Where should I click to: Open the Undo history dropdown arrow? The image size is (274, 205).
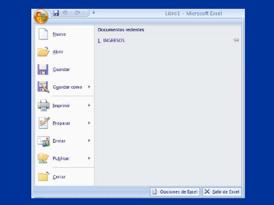pos(71,13)
